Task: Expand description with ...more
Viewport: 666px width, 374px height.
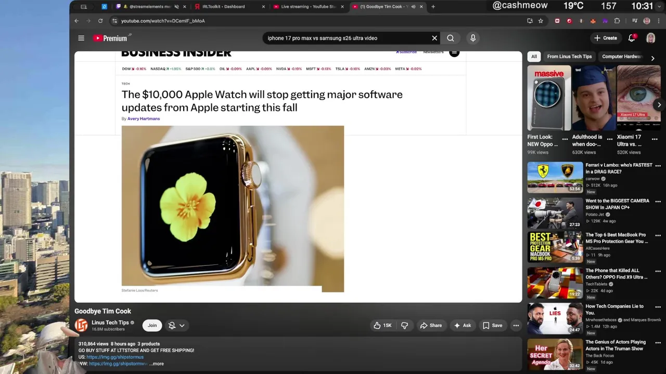Action: [157, 364]
